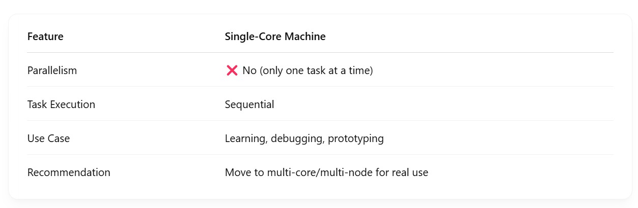Click the 'No (only one task at a time)' text
638x208 pixels.
(x=308, y=71)
